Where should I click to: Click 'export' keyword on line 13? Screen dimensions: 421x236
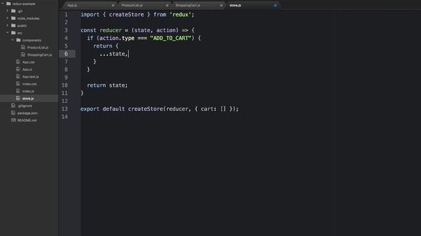click(x=90, y=109)
